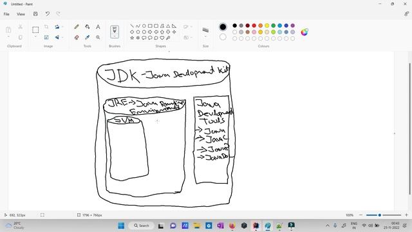
Task: Click the green colour swatch
Action: point(273,26)
